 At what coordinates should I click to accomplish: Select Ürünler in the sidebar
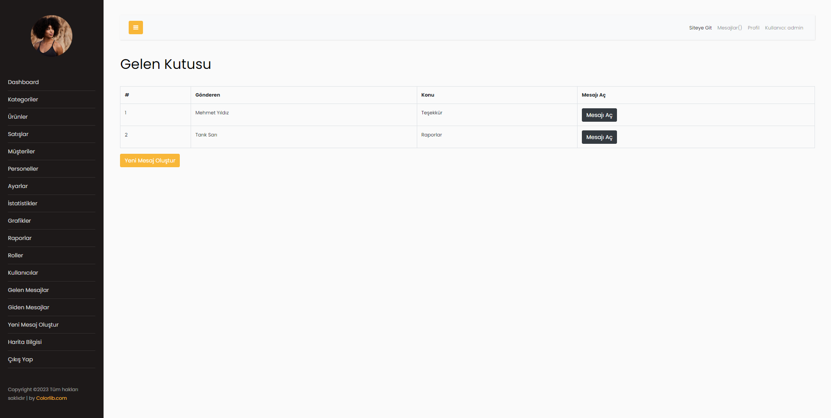coord(18,117)
